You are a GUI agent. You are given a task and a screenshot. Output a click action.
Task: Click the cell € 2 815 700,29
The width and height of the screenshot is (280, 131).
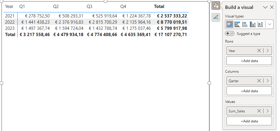point(103,22)
